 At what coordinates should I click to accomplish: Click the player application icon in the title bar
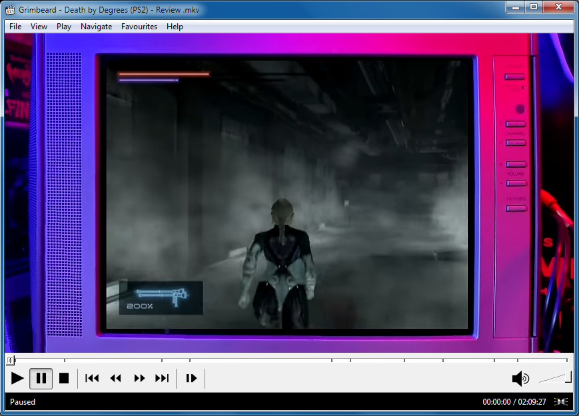(10, 9)
